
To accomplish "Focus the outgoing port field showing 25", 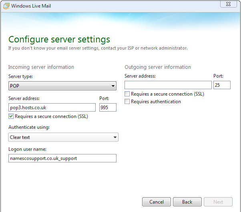I will tap(222, 85).
